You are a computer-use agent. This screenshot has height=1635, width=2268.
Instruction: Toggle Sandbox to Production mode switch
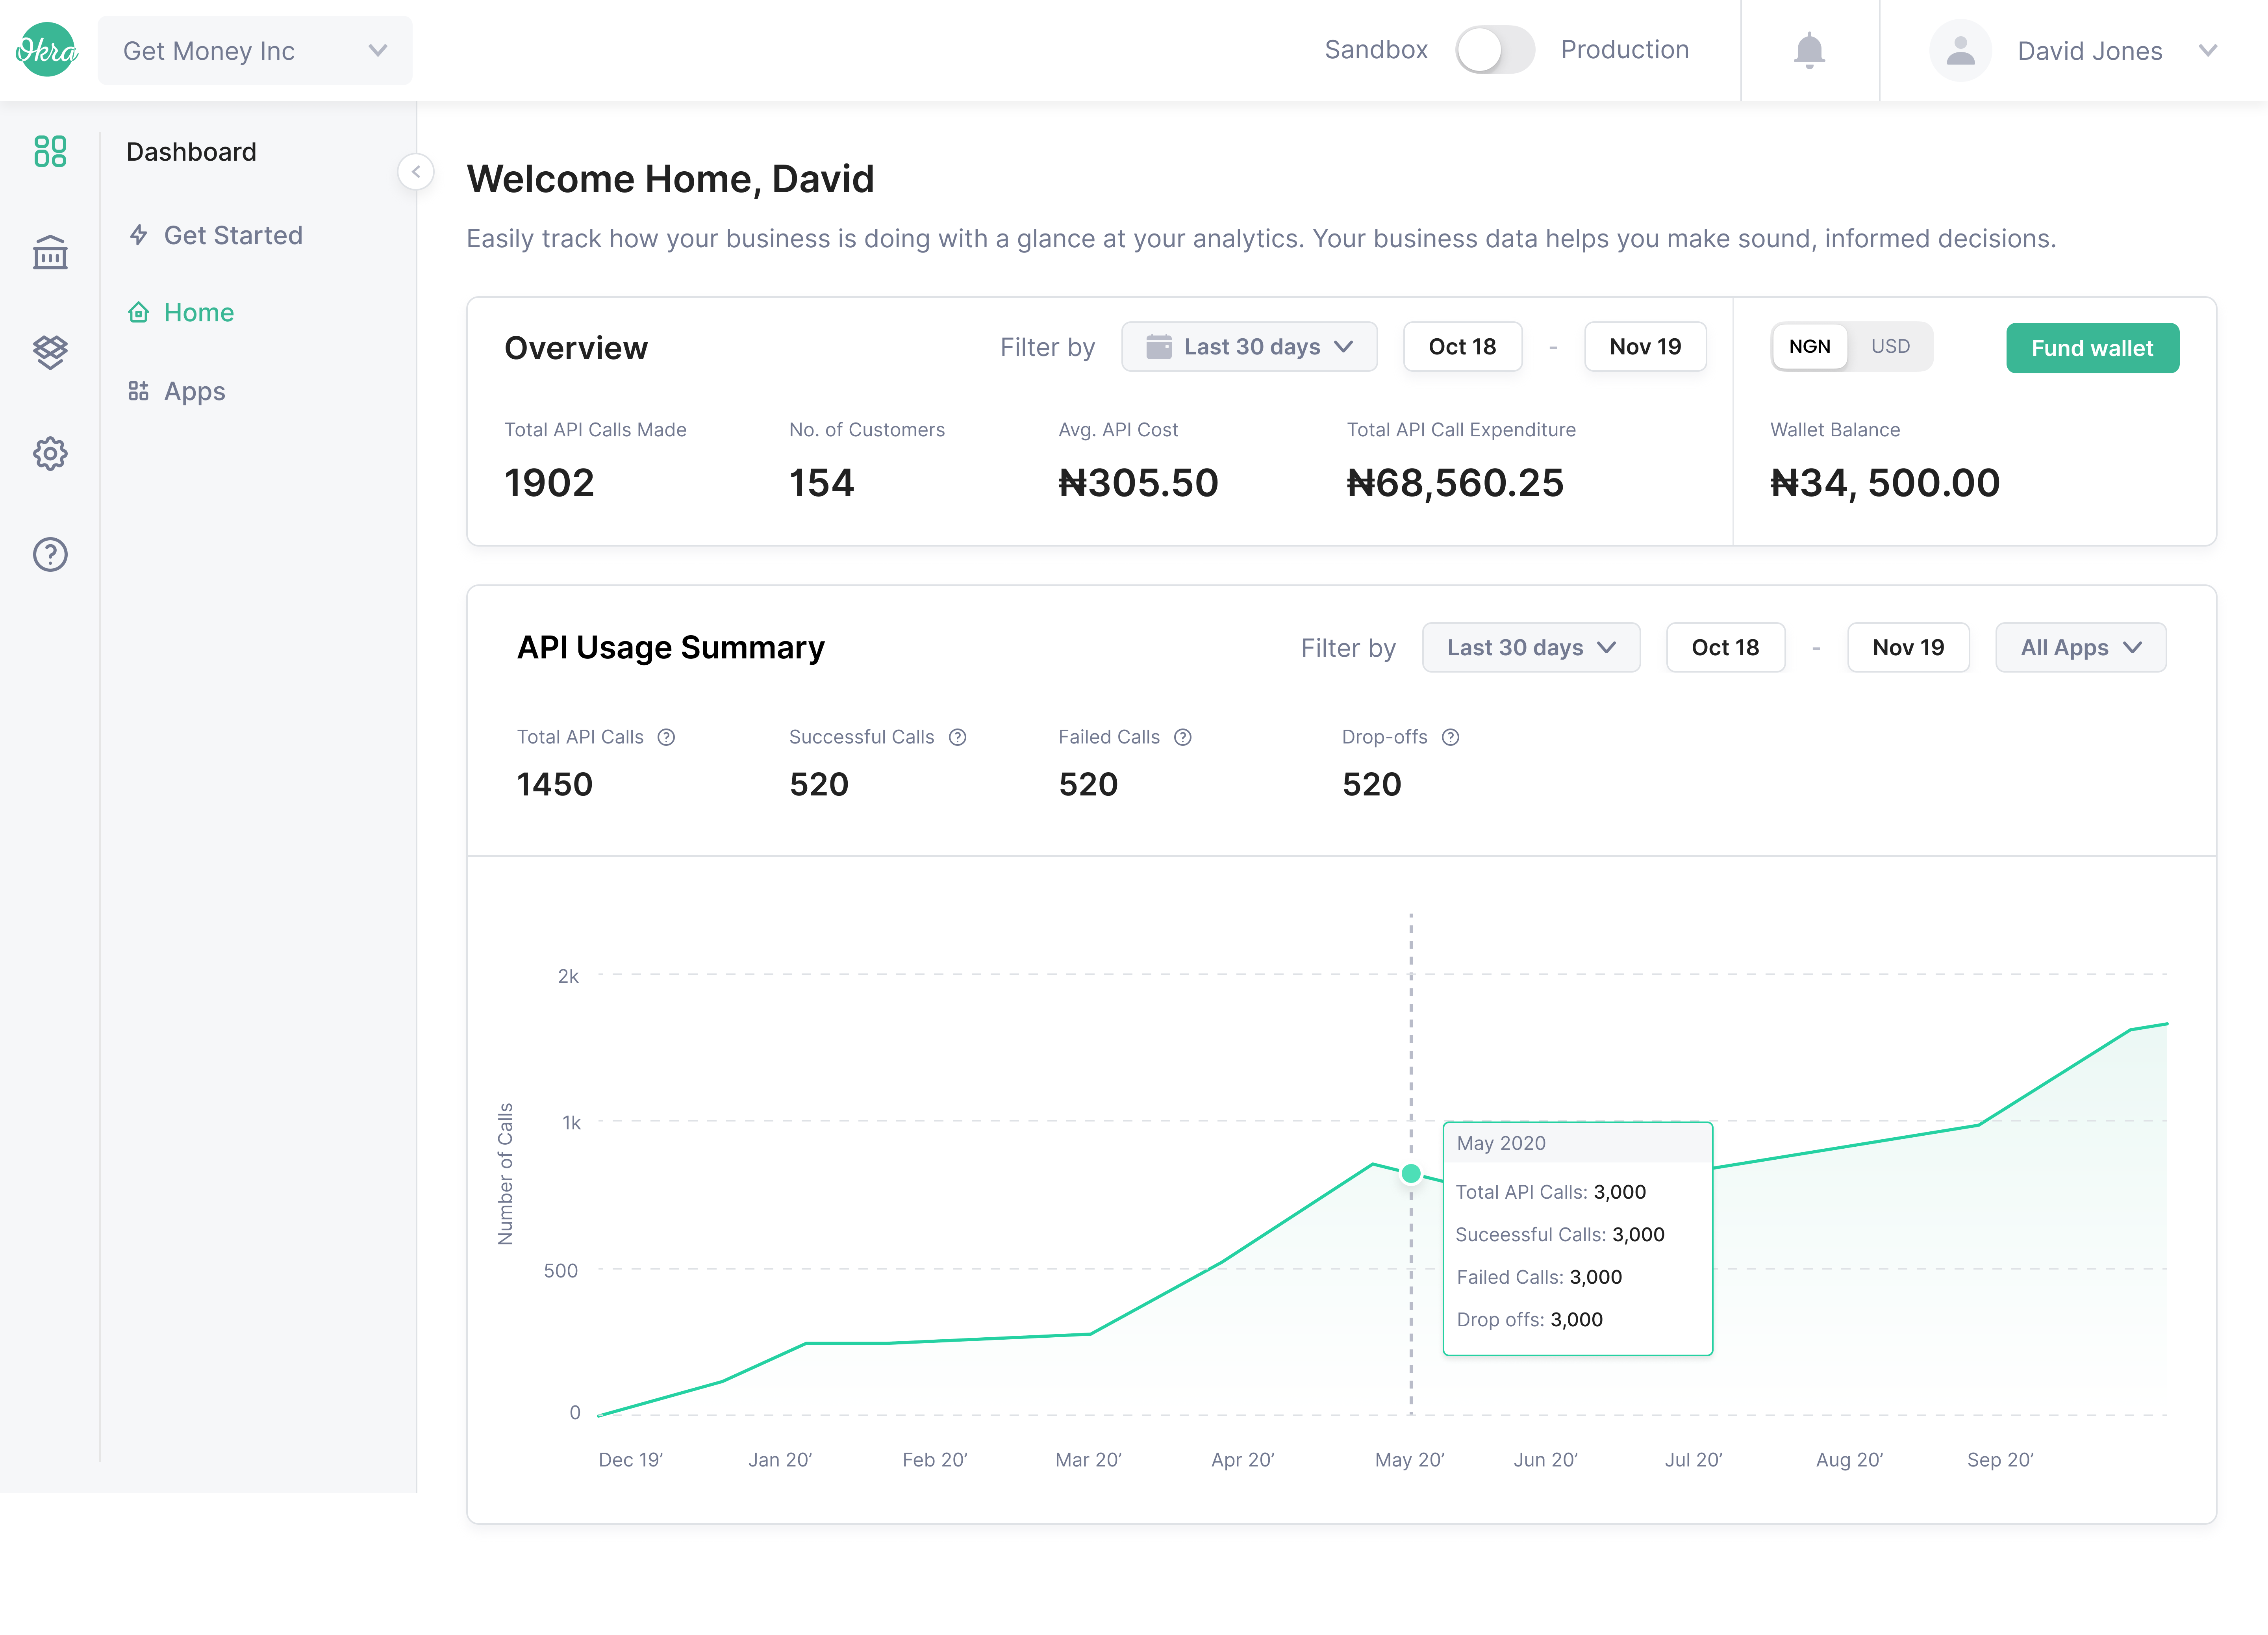click(1495, 50)
